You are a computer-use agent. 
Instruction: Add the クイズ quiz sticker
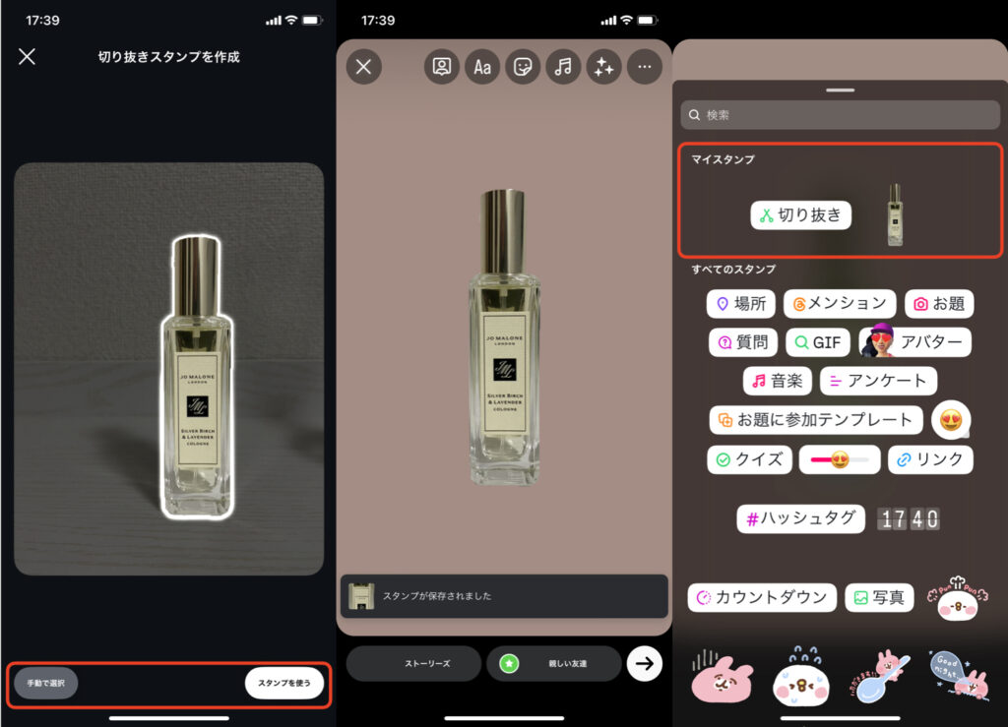[x=749, y=459]
